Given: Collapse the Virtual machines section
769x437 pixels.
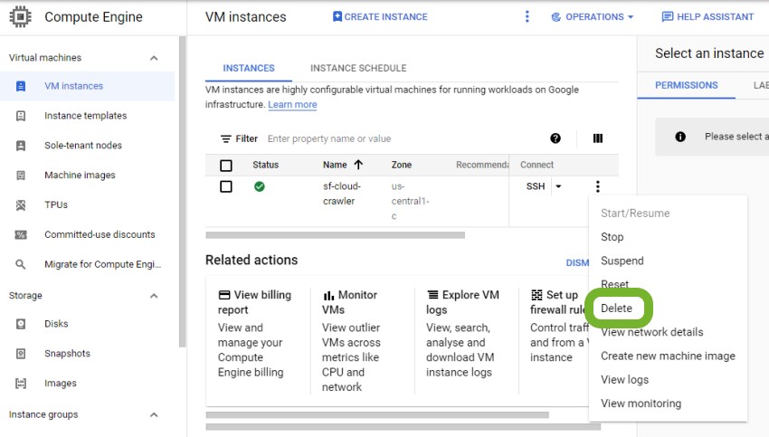Looking at the screenshot, I should pos(154,58).
